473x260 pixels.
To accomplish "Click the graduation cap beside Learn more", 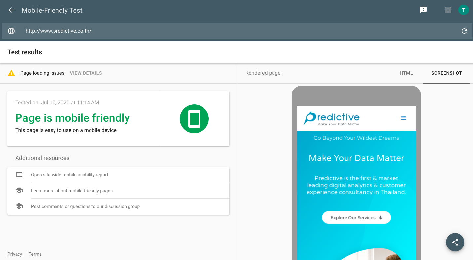I will pyautogui.click(x=19, y=191).
